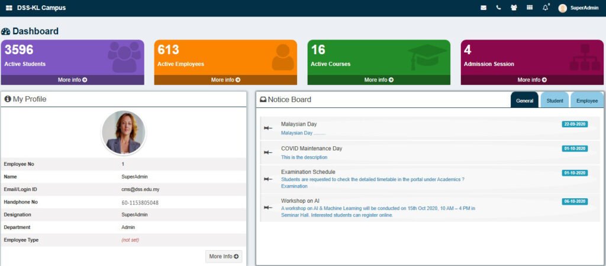This screenshot has width=606, height=266.
Task: Click the mail envelope icon in header
Action: pyautogui.click(x=483, y=8)
